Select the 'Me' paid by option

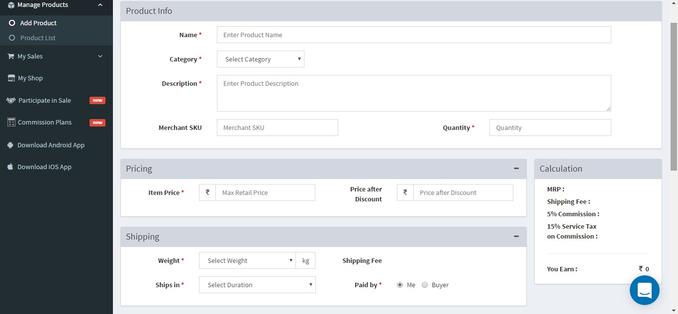pos(400,285)
